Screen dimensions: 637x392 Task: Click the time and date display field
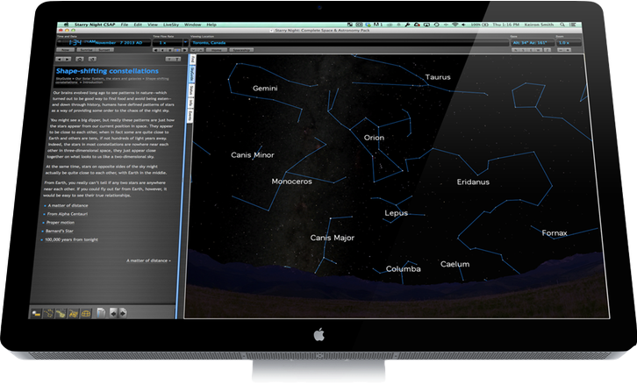104,42
